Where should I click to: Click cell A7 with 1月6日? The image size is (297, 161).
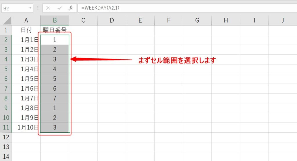[26, 89]
